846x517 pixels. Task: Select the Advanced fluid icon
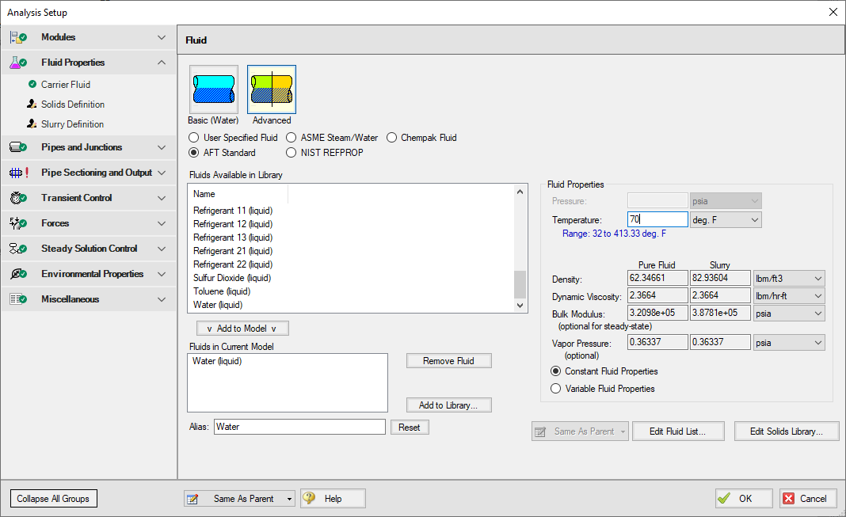(272, 89)
